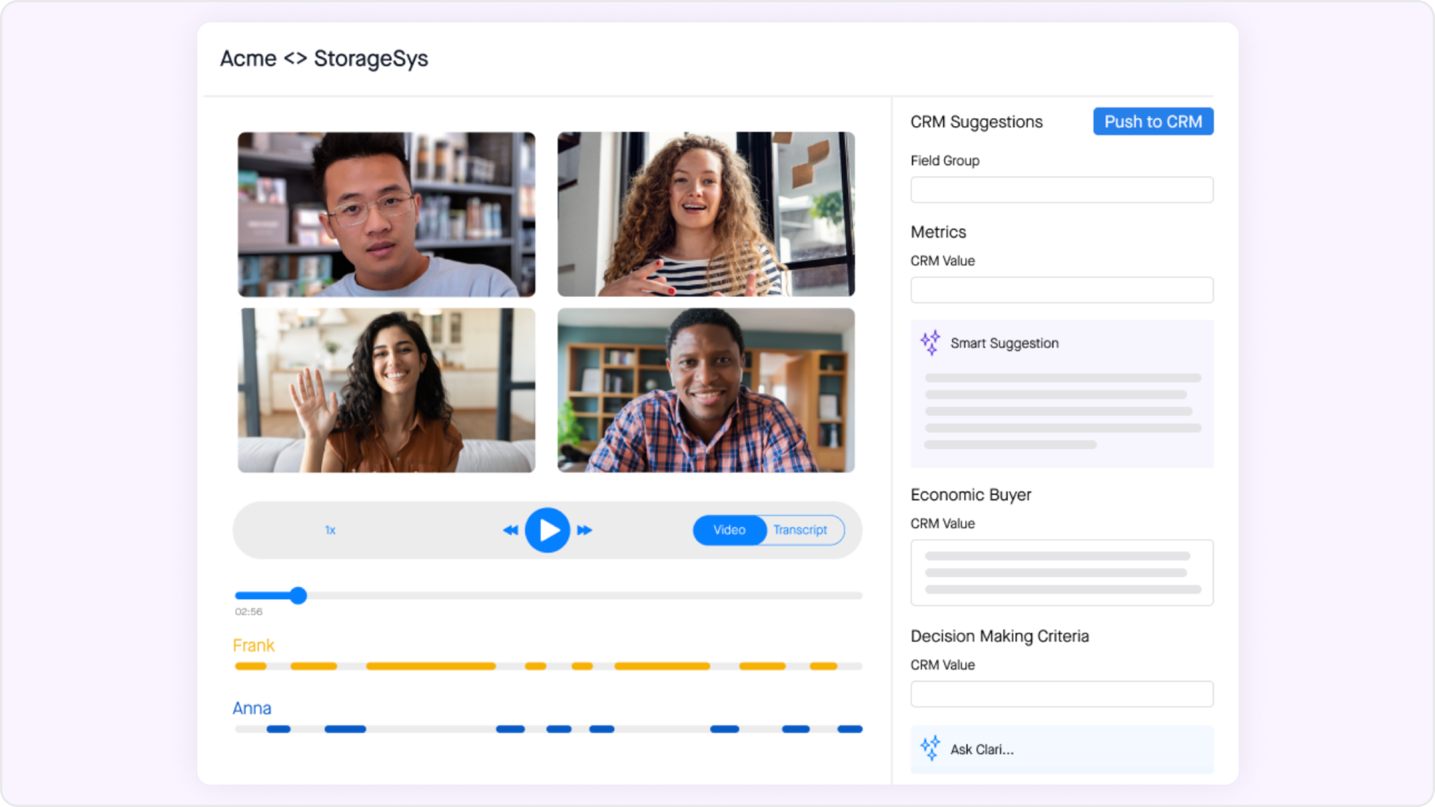The width and height of the screenshot is (1435, 807).
Task: Select the man with glasses video tile
Action: 386,214
